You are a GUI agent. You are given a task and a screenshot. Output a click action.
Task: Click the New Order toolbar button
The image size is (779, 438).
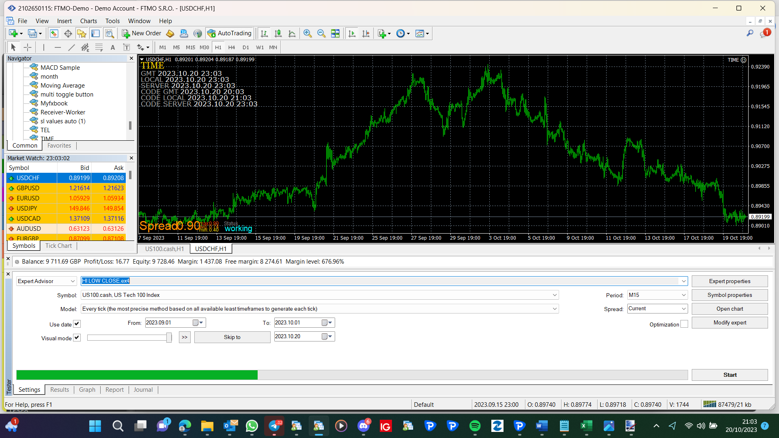pos(142,33)
